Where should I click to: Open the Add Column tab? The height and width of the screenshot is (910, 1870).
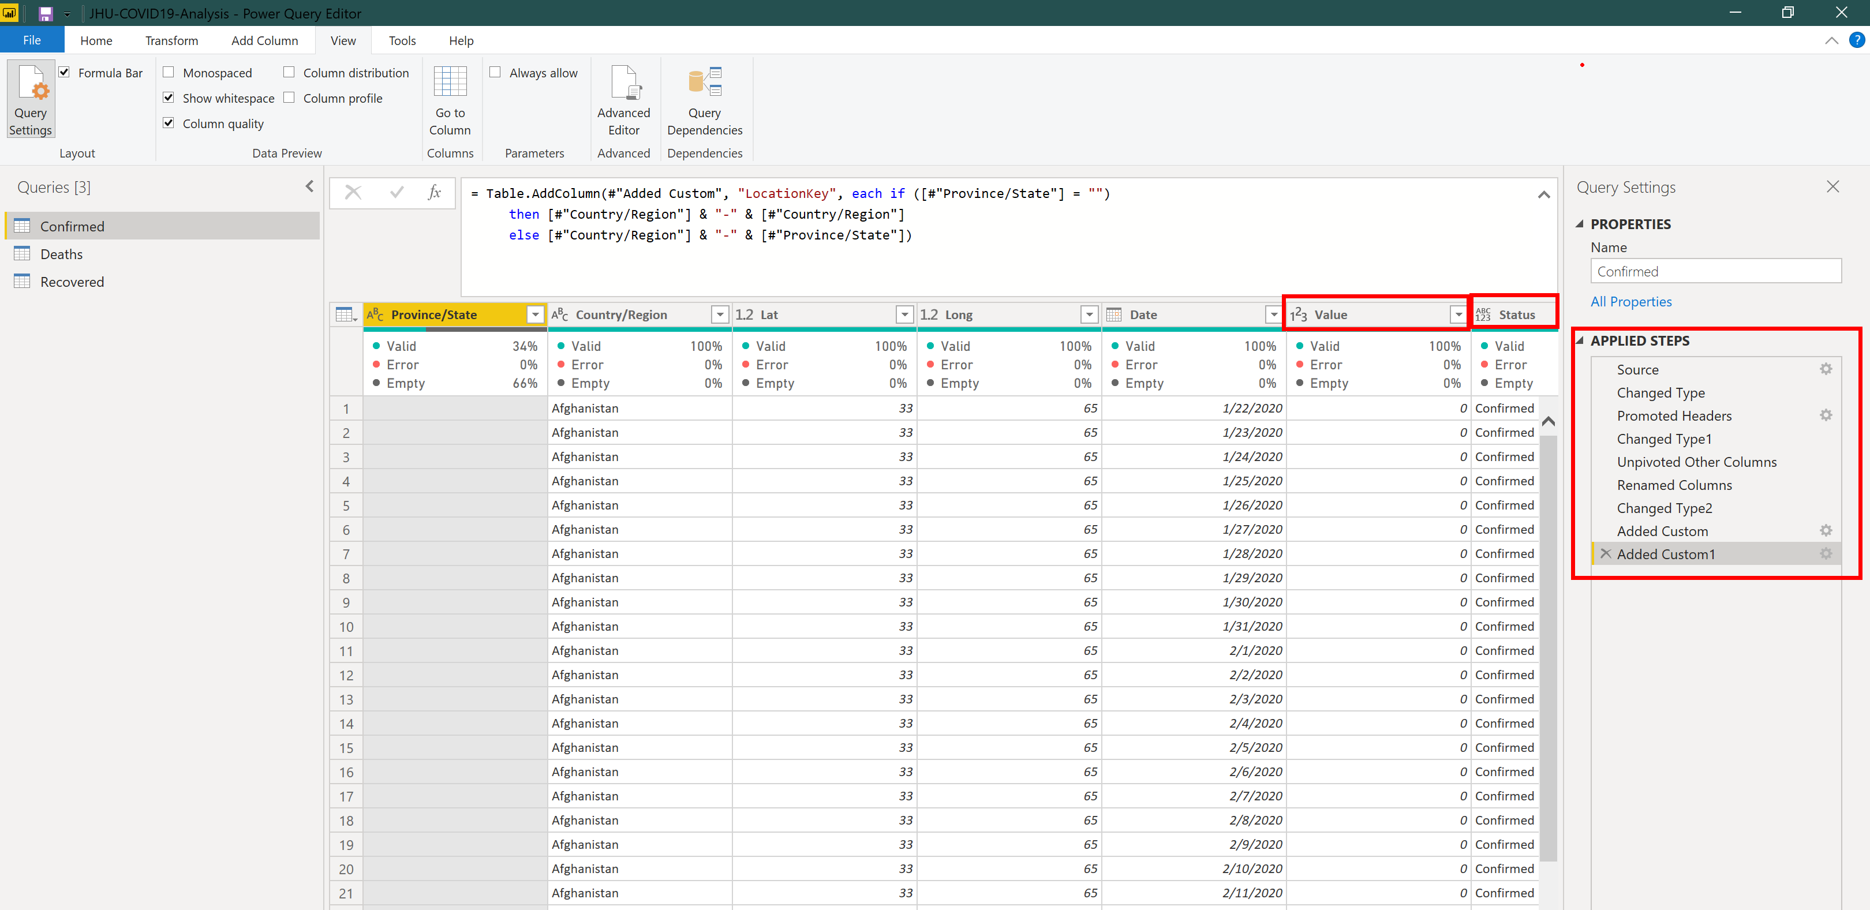coord(264,40)
